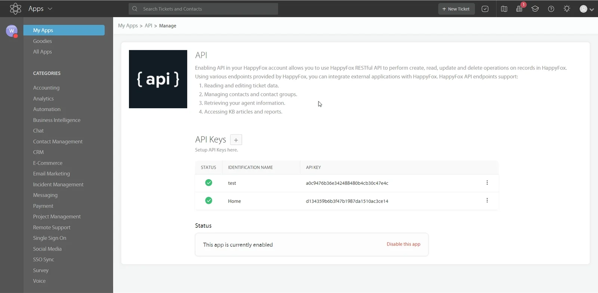The image size is (598, 293).
Task: Open the Survey category
Action: 41,270
